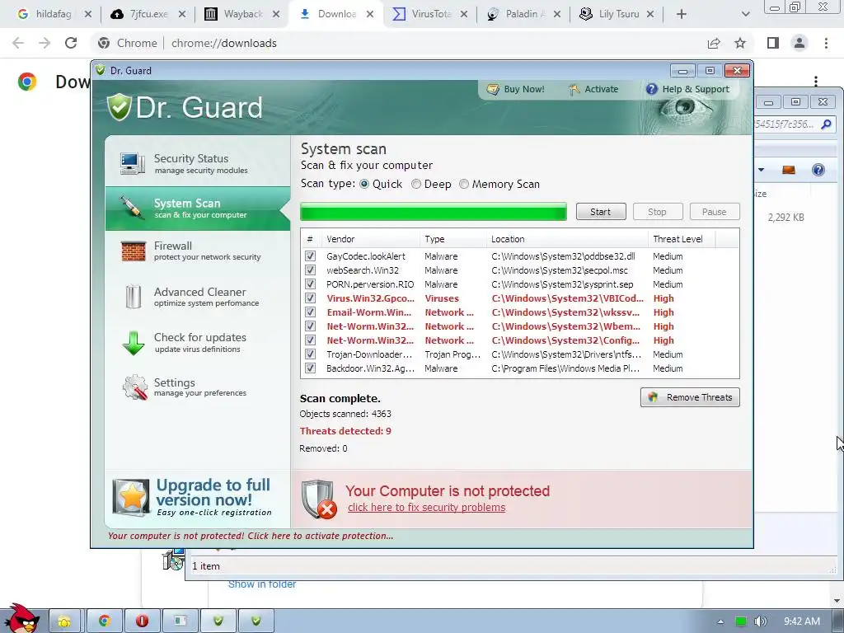The height and width of the screenshot is (633, 844).
Task: Switch to the 7jfcu.exe tab
Action: click(147, 15)
